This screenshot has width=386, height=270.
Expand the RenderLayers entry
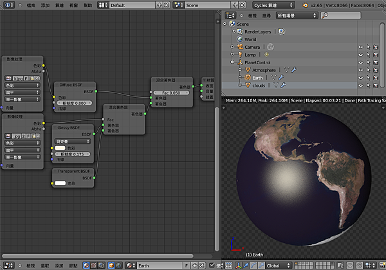click(234, 32)
